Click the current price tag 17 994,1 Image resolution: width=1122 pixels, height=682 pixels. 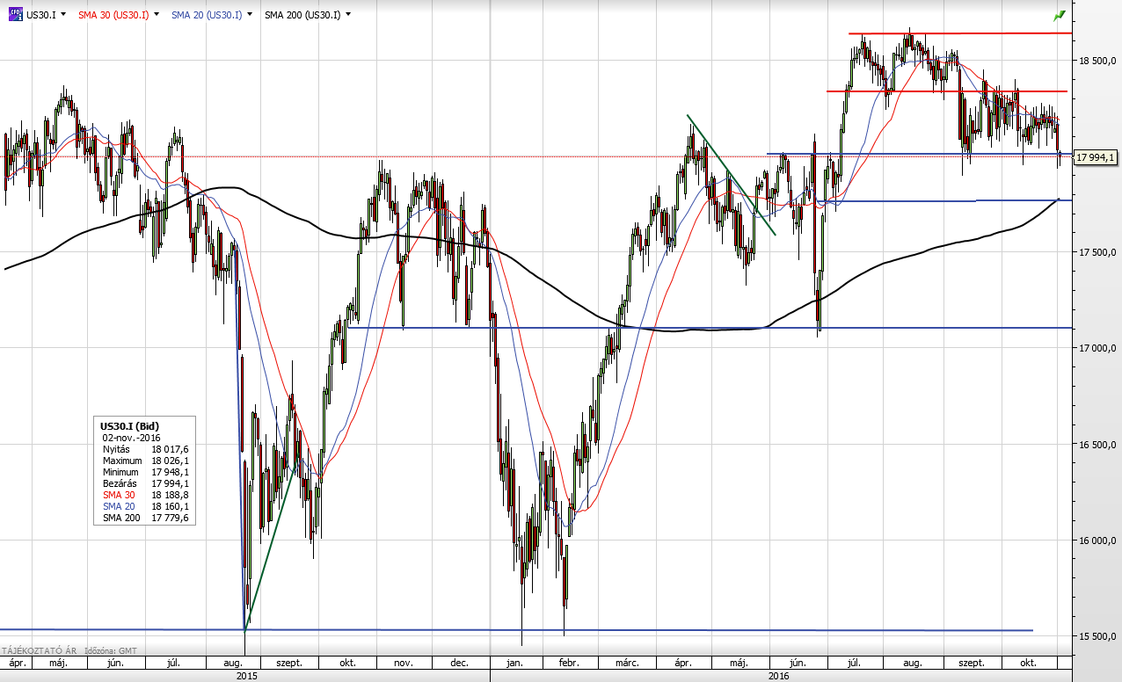pyautogui.click(x=1095, y=157)
